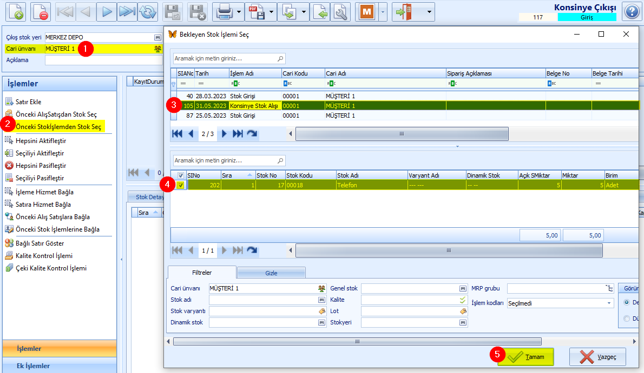The height and width of the screenshot is (373, 644).
Task: Go to the first page in the upper grid pager
Action: 177,134
